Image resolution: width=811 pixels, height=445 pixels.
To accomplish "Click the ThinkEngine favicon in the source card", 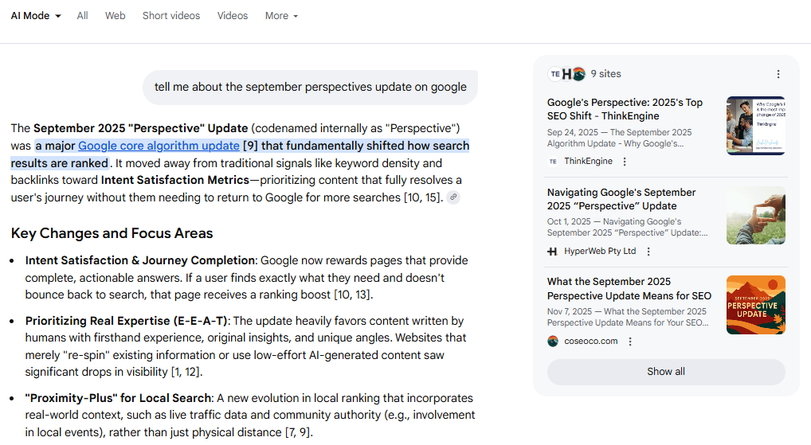I will pyautogui.click(x=553, y=162).
